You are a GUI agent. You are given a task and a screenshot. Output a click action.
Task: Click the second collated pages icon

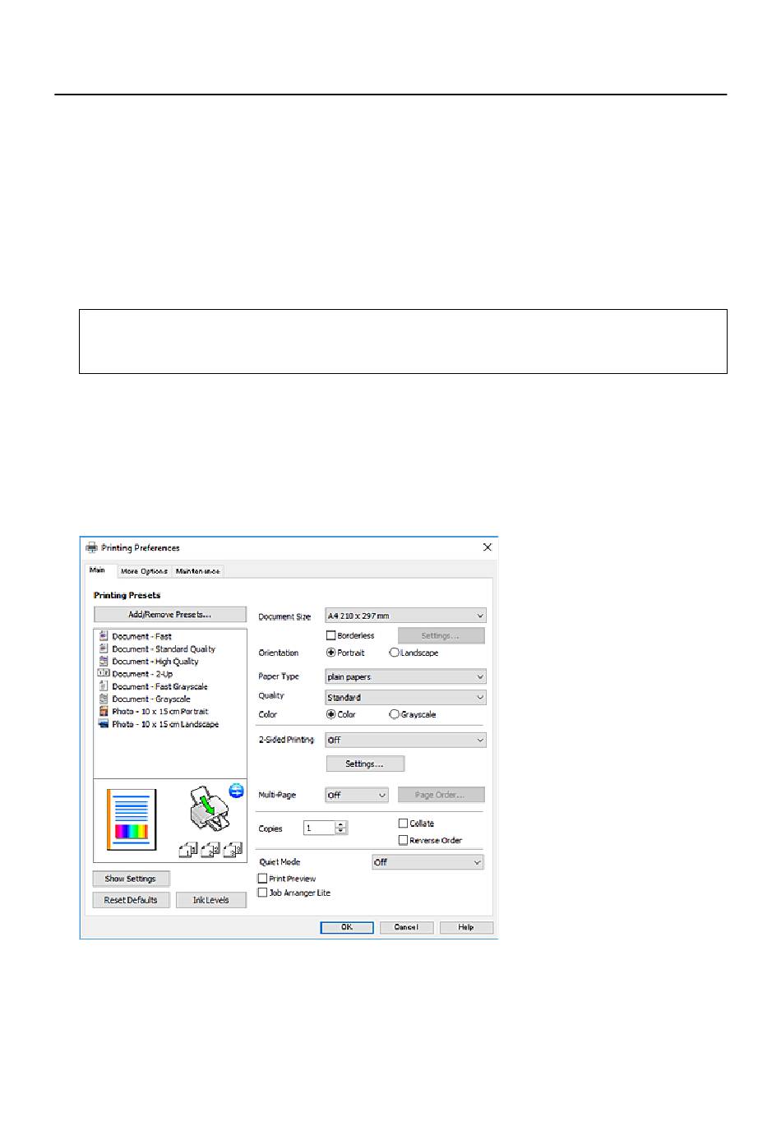(210, 850)
